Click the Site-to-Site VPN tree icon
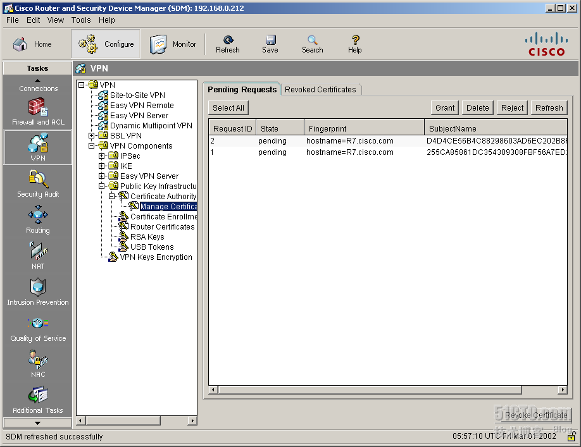The image size is (581, 447). pos(103,95)
